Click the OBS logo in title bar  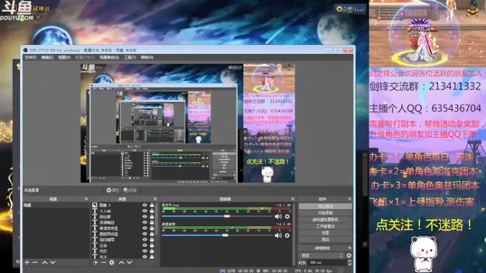pyautogui.click(x=26, y=50)
